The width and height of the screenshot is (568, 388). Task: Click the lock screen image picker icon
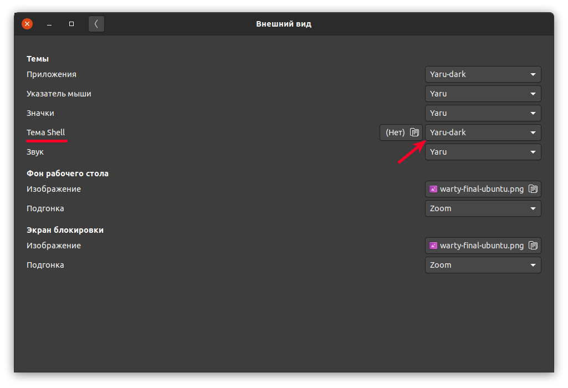pyautogui.click(x=534, y=245)
